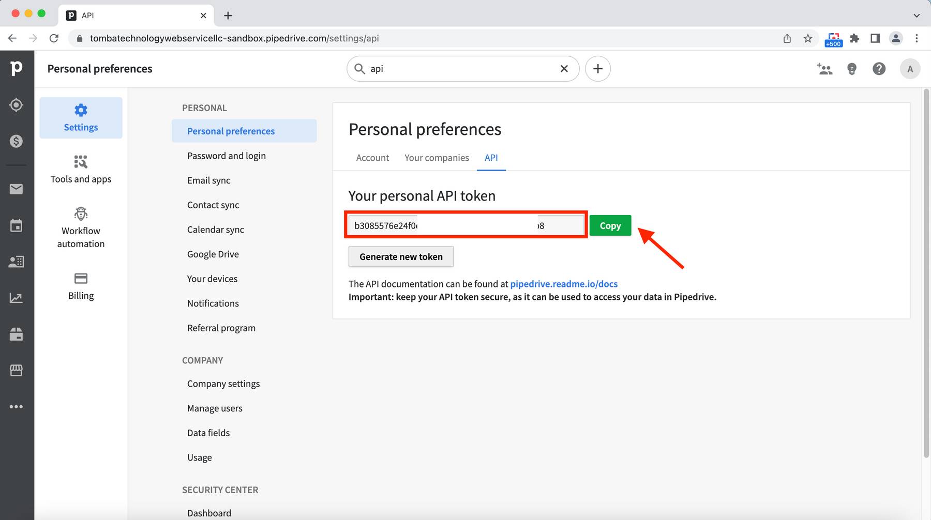931x520 pixels.
Task: Open Usage page
Action: 200,457
